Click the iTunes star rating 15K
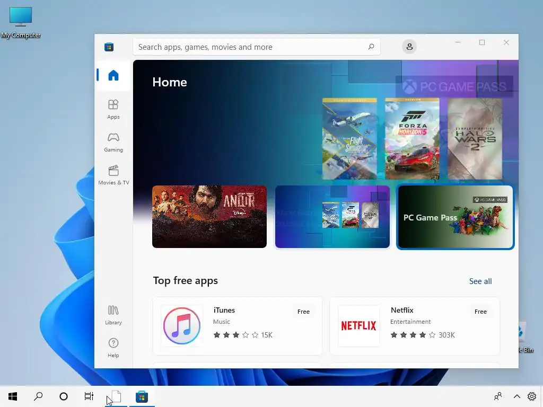Viewport: 543px width, 407px height. 243,335
